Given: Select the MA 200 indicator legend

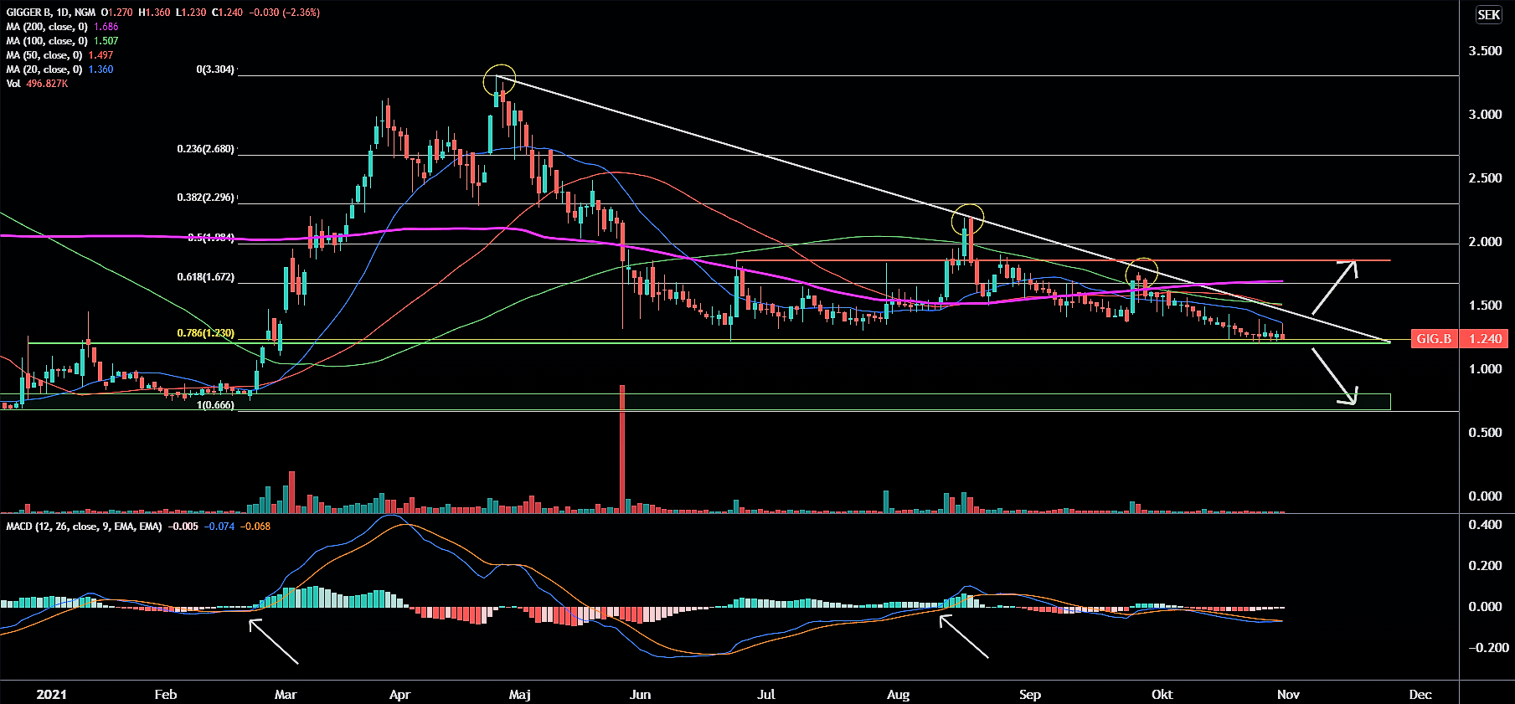Looking at the screenshot, I should [47, 27].
